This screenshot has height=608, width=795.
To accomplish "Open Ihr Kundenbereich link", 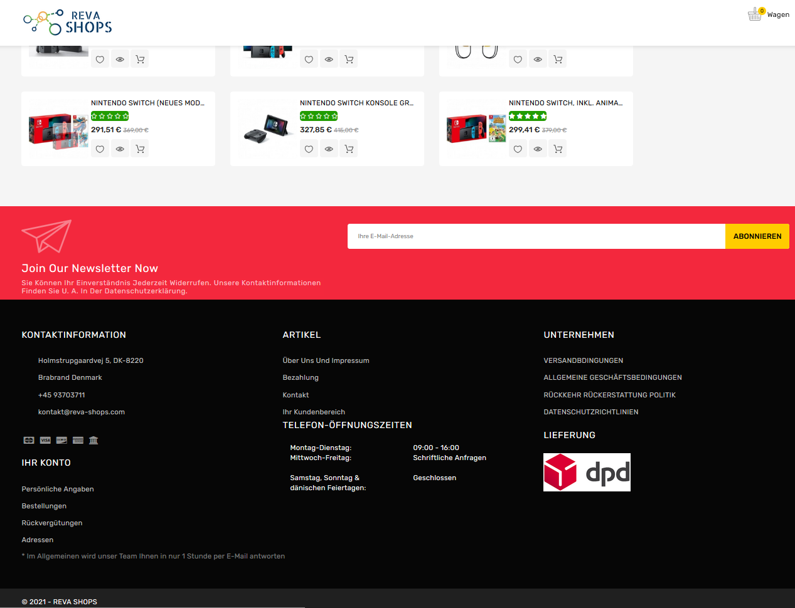I will (314, 412).
